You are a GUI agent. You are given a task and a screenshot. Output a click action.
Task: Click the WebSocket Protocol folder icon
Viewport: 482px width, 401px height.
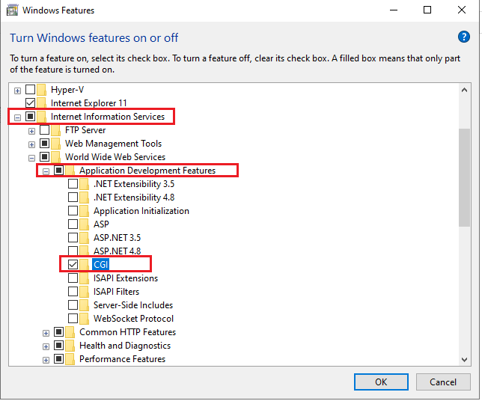85,319
